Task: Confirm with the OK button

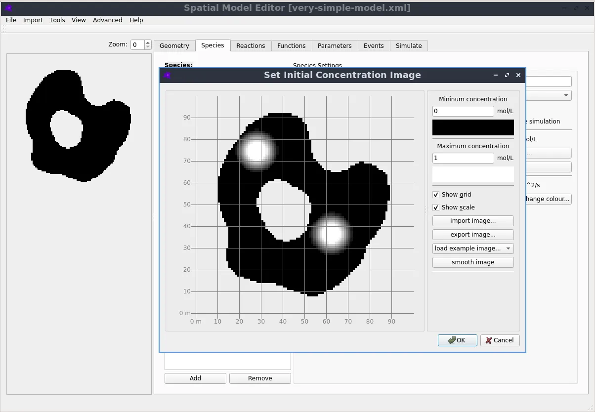Action: (x=458, y=340)
